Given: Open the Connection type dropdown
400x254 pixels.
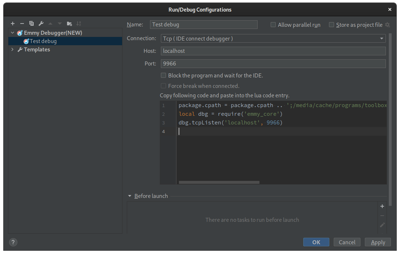Looking at the screenshot, I should click(x=273, y=38).
